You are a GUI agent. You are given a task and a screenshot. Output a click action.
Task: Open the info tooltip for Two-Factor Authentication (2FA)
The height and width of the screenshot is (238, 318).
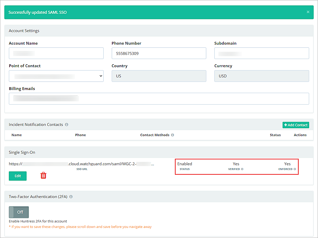[x=71, y=197]
